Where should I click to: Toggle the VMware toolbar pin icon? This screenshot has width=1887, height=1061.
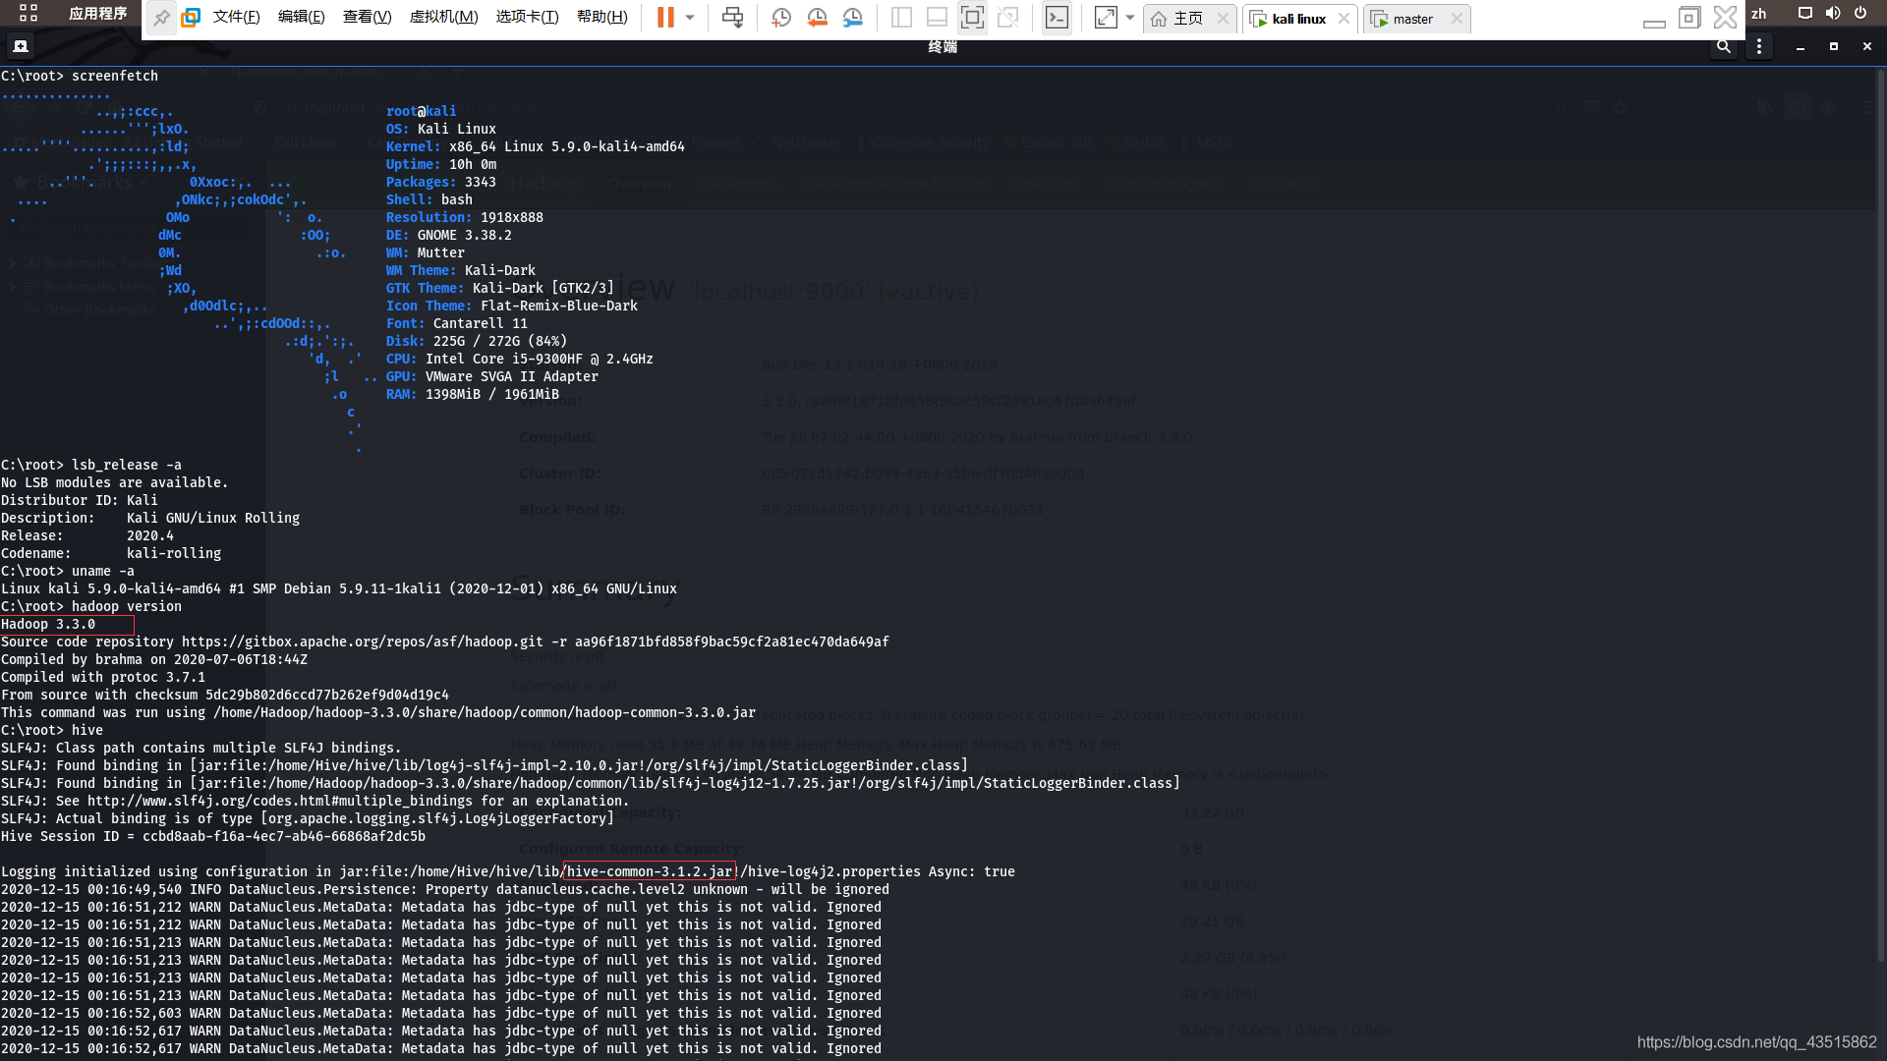(x=161, y=18)
